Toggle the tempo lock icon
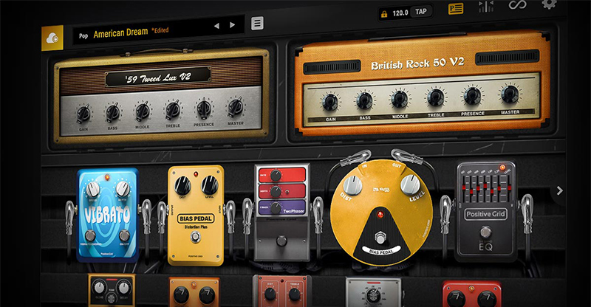The image size is (591, 307). point(384,14)
